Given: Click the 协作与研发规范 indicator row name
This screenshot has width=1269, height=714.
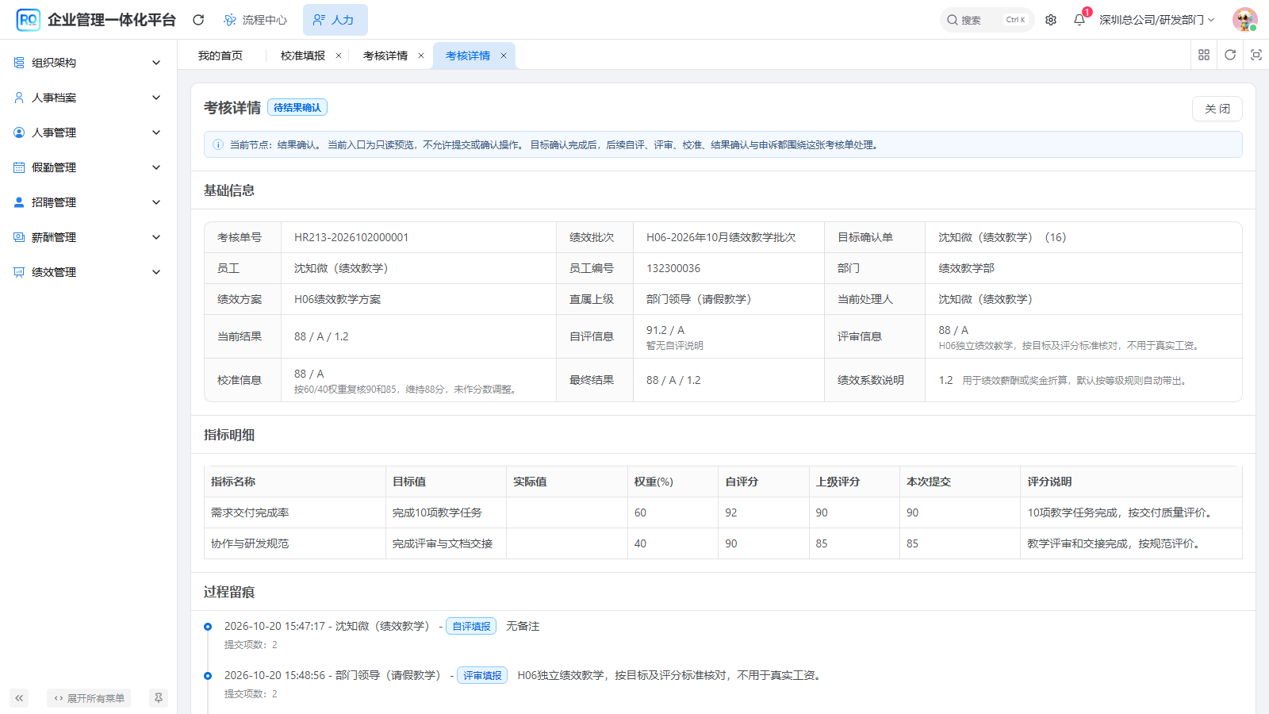Looking at the screenshot, I should 250,543.
